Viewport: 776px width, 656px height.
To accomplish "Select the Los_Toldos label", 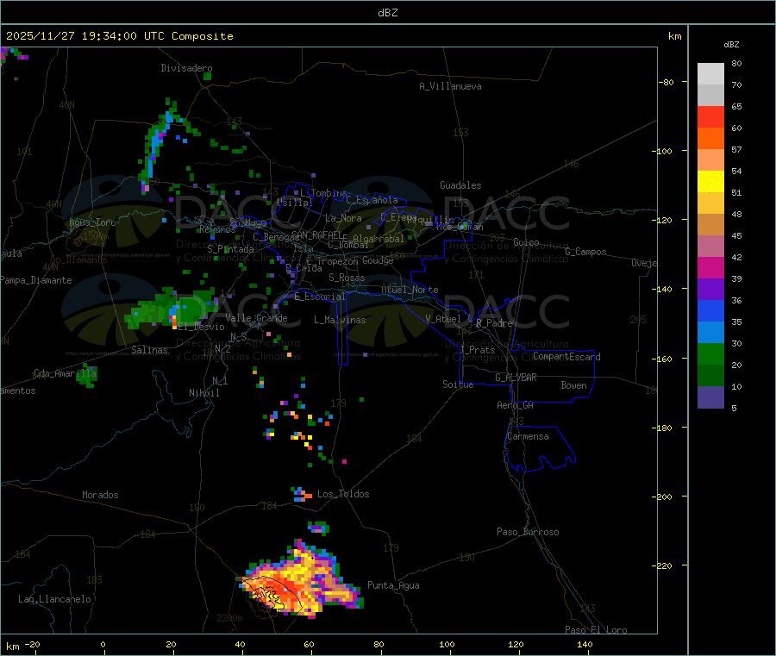I will click(343, 494).
